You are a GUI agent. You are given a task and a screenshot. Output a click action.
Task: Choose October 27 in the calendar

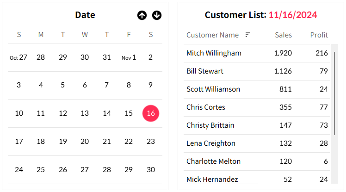pyautogui.click(x=19, y=57)
